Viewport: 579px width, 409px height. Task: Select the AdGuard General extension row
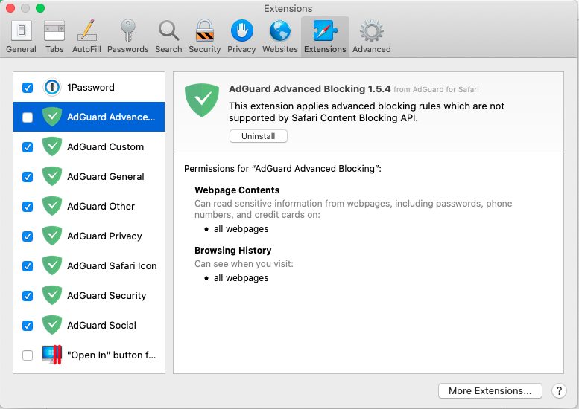coord(89,176)
